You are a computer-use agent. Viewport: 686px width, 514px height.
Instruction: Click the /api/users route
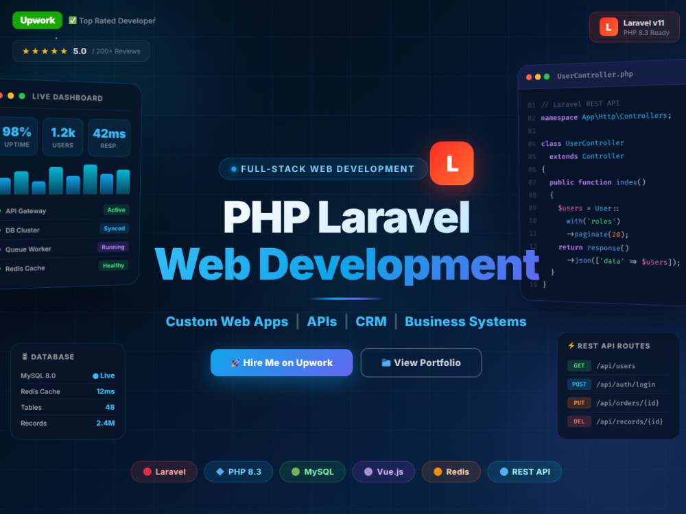(615, 366)
